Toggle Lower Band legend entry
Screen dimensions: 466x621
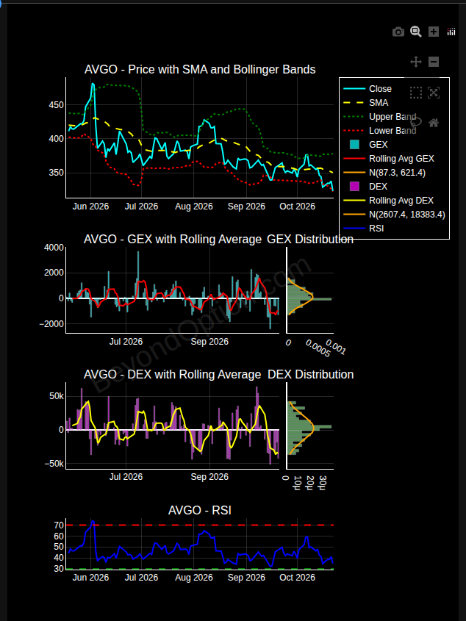tap(392, 131)
